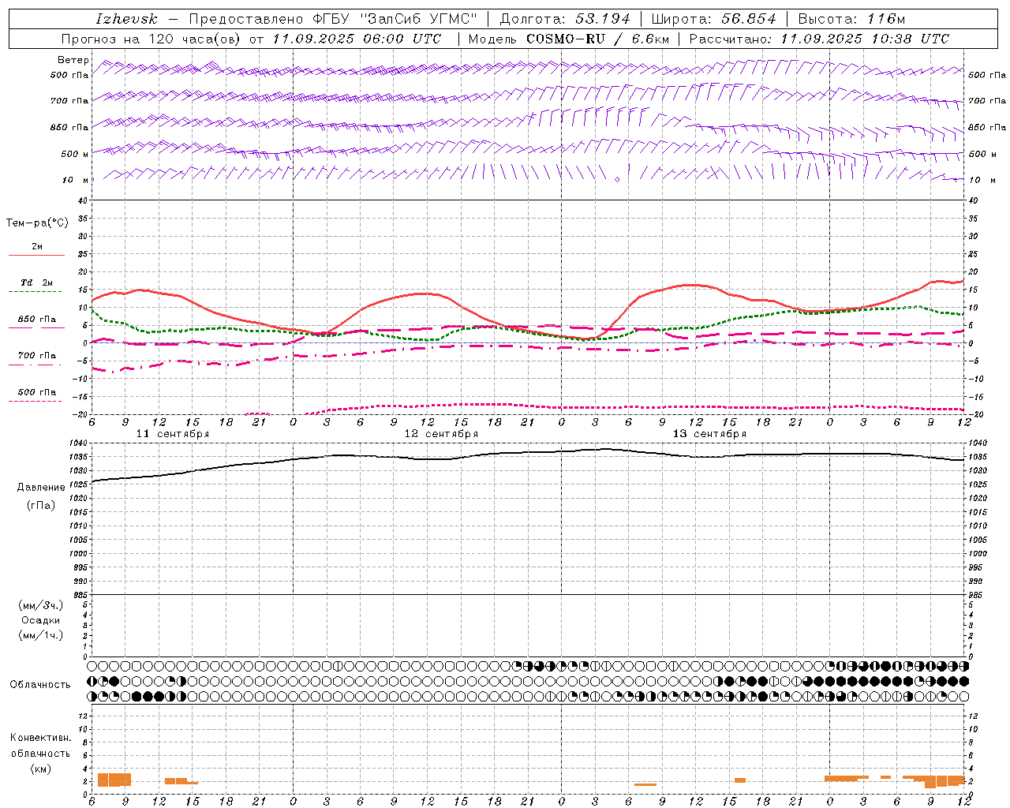Click the red 2м legend line
1010x808 pixels.
(x=36, y=256)
